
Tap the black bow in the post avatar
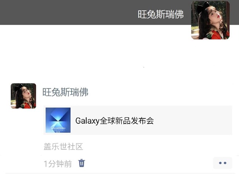tap(18, 88)
